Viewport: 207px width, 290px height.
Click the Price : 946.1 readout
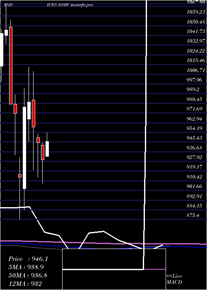point(28,259)
